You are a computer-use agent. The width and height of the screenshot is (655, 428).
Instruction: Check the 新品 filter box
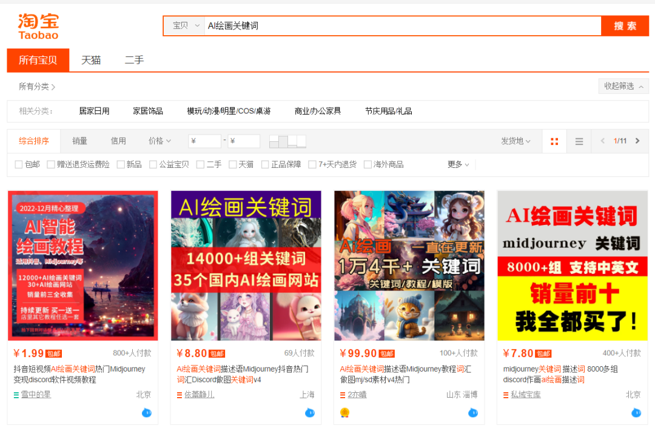(x=121, y=164)
